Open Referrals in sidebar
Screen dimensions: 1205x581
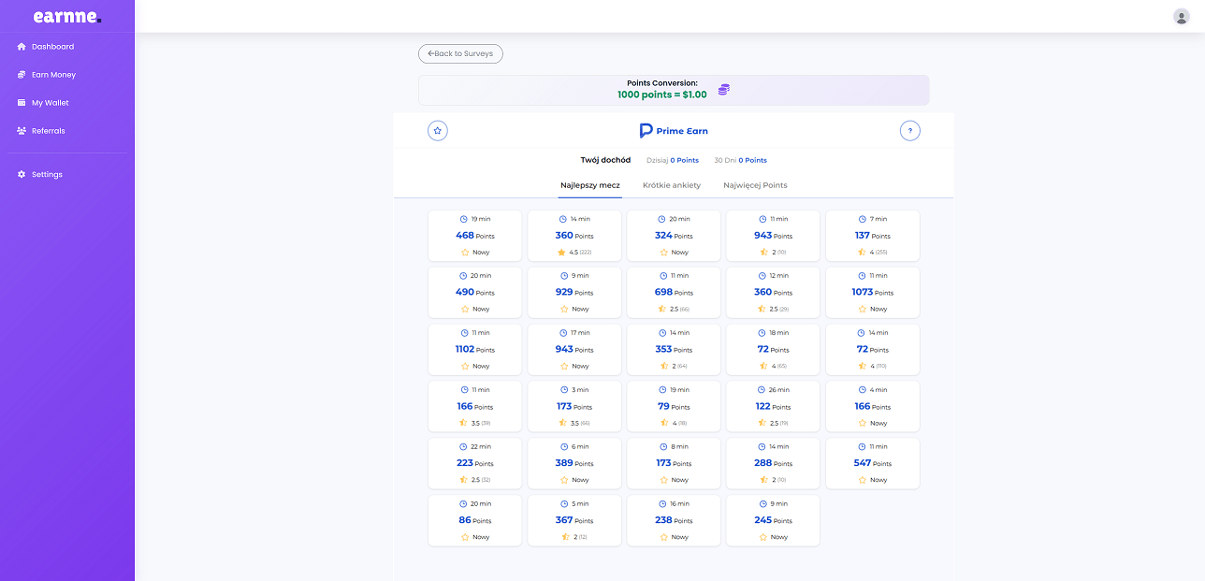67,131
